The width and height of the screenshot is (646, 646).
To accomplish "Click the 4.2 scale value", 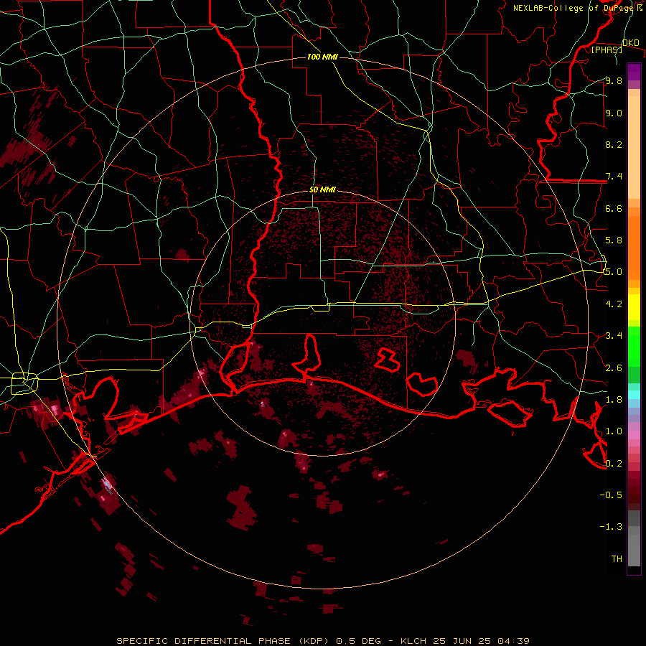I will click(614, 304).
